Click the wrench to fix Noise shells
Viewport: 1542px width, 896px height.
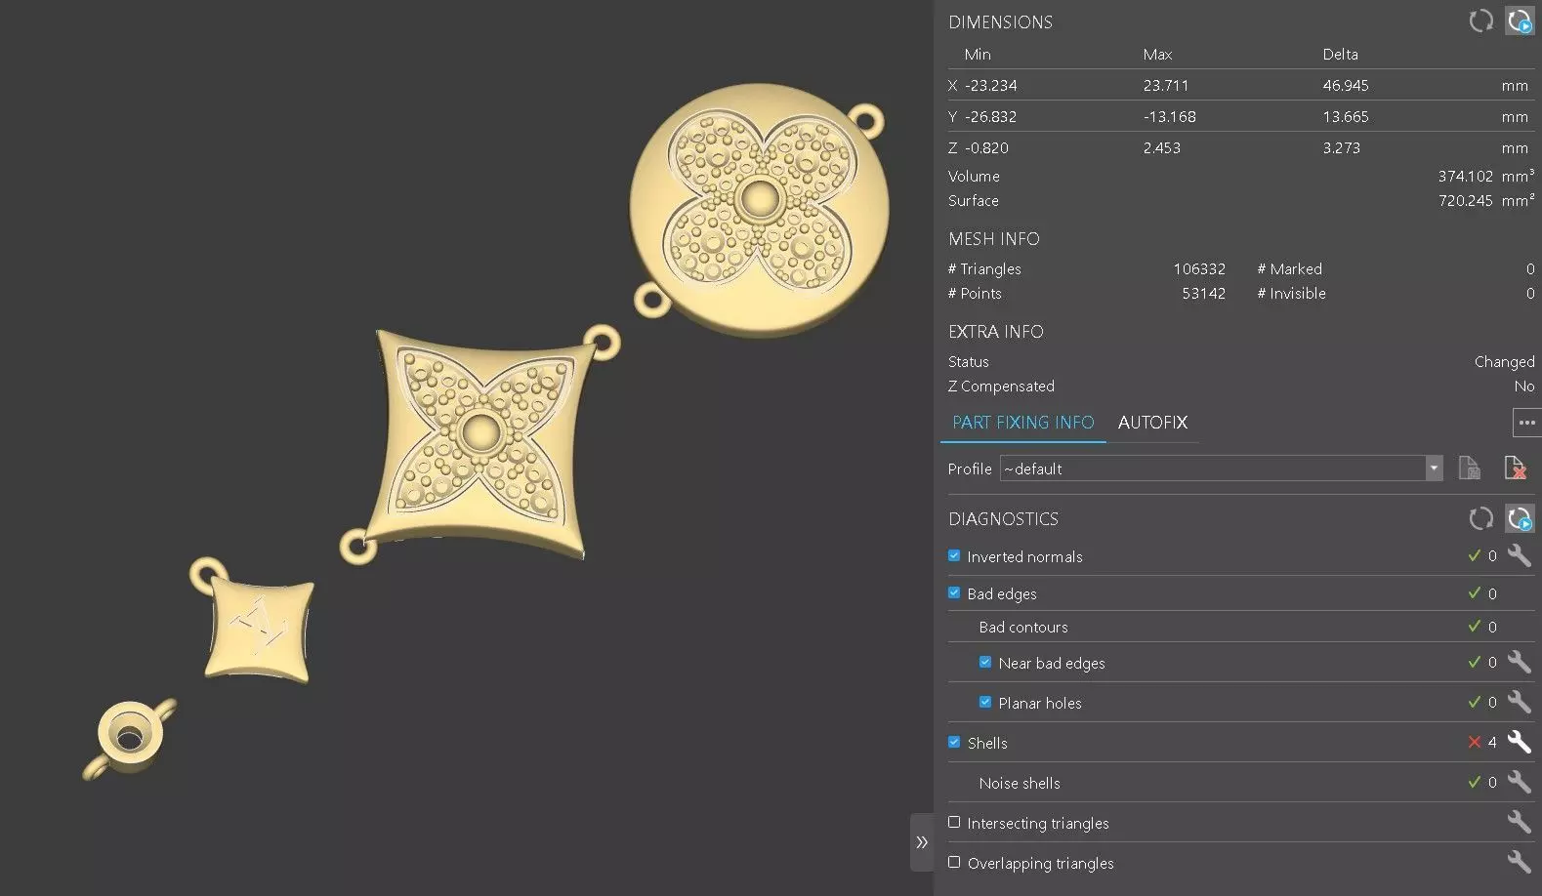point(1519,782)
